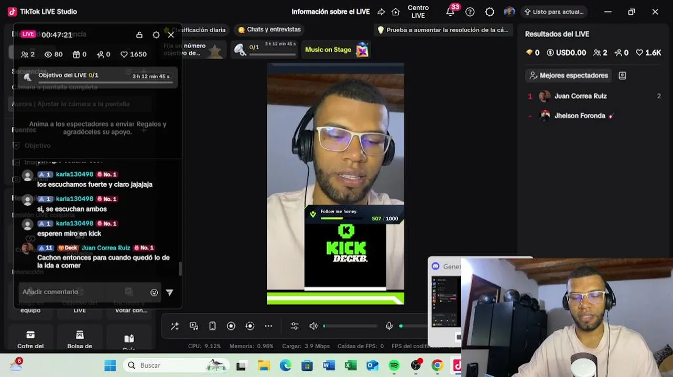Viewport: 673px width, 377px height.
Task: Open Google Chrome from taskbar
Action: pos(437,365)
